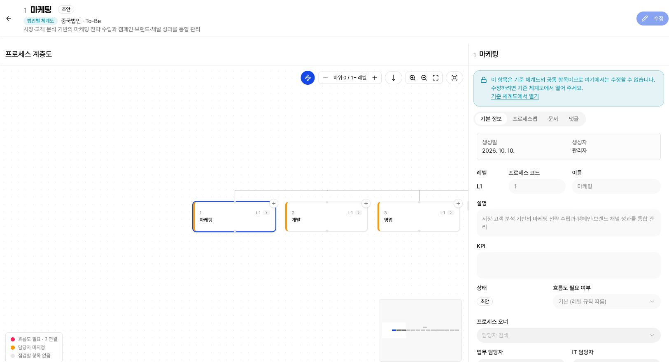Select the 개발 process node card

click(326, 217)
